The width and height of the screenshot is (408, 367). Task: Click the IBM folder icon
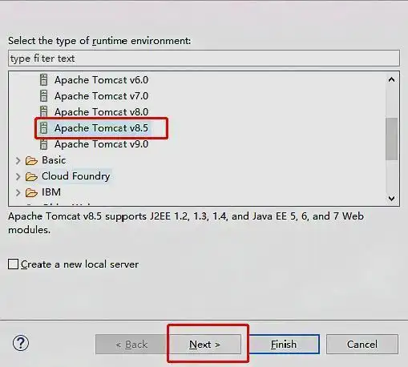point(31,192)
